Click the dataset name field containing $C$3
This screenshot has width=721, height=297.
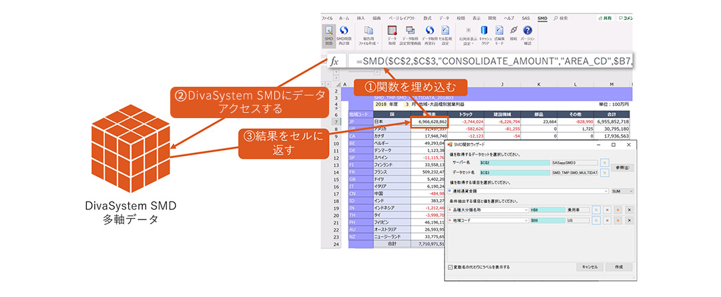coord(515,172)
